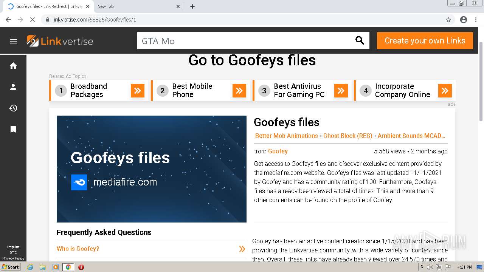
Task: Open the Better Mob Animations link
Action: point(286,136)
